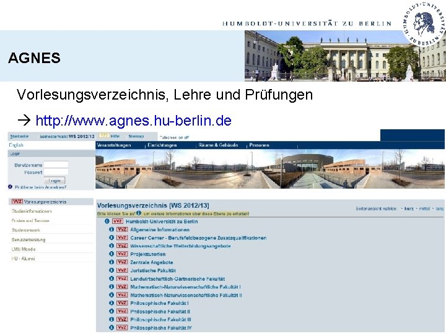Open the Personen menu
446x334 pixels.
pyautogui.click(x=259, y=145)
